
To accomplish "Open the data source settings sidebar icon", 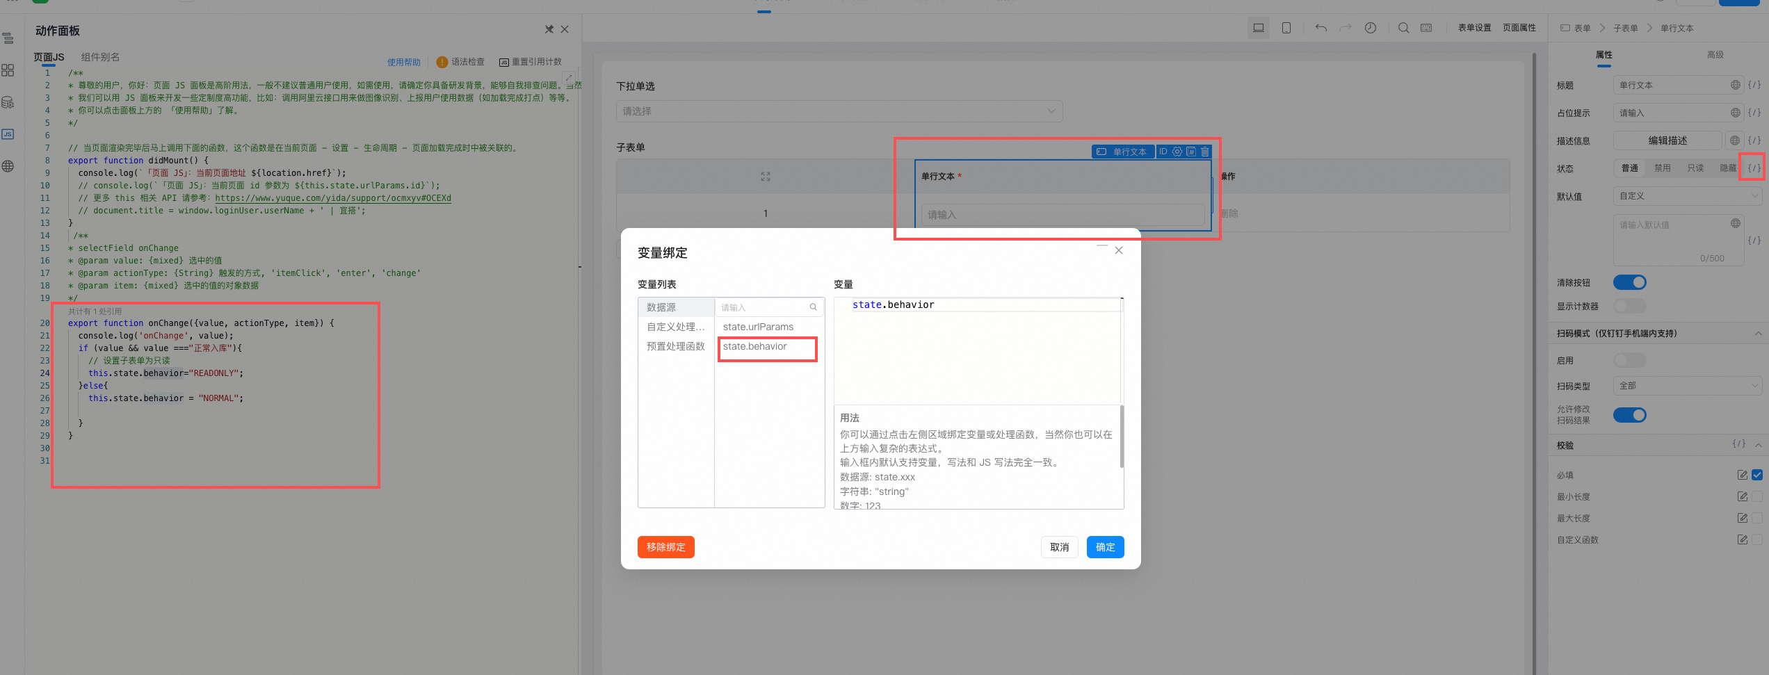I will coord(8,102).
